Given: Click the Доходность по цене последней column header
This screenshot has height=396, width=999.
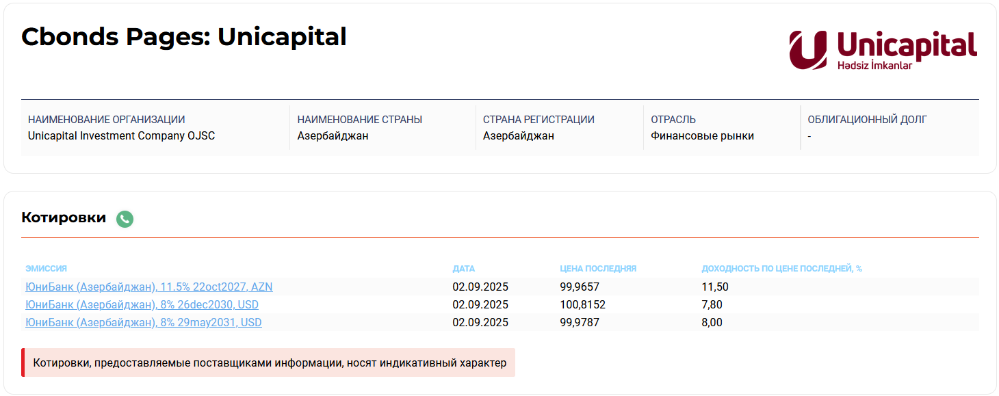Looking at the screenshot, I should tap(781, 269).
